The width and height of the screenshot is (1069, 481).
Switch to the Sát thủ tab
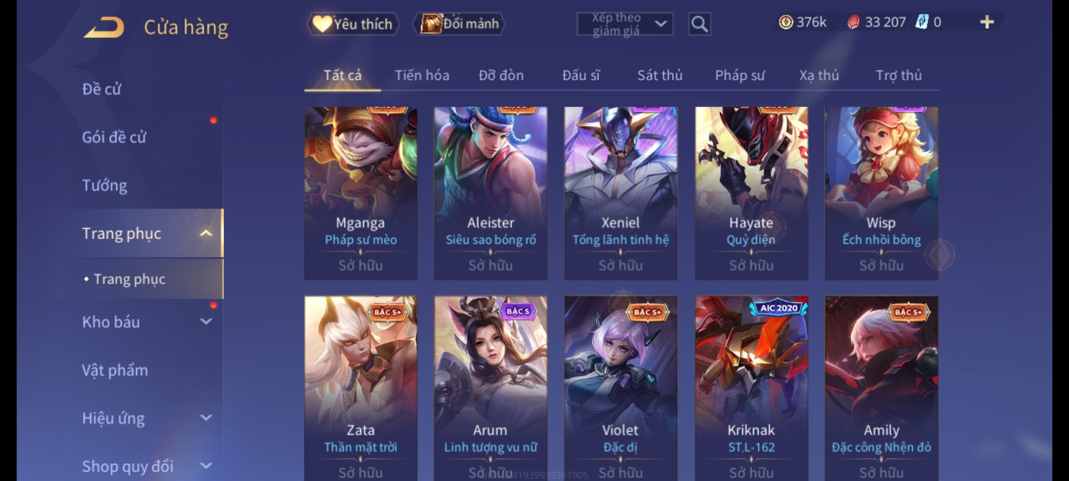(660, 75)
